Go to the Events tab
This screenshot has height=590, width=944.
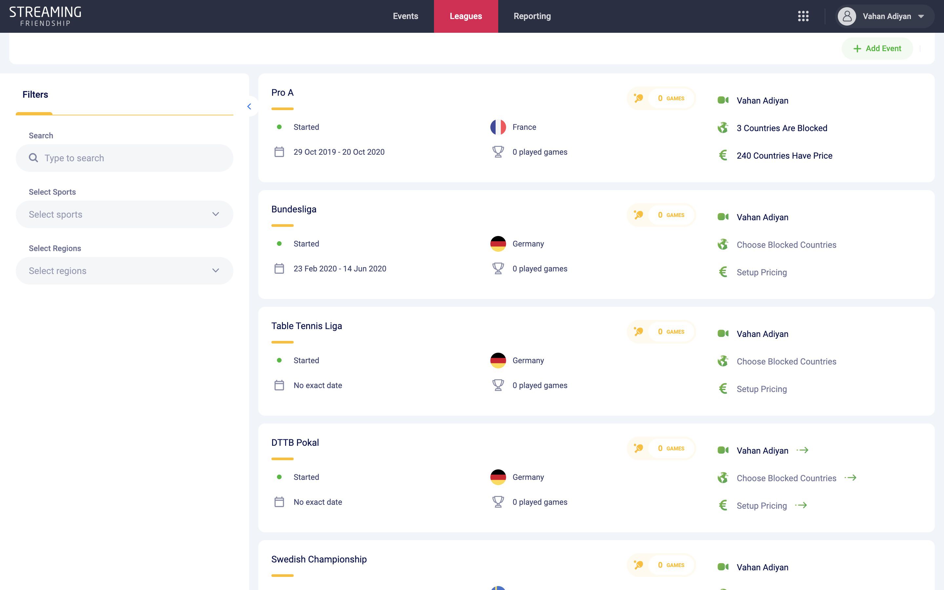click(x=405, y=16)
